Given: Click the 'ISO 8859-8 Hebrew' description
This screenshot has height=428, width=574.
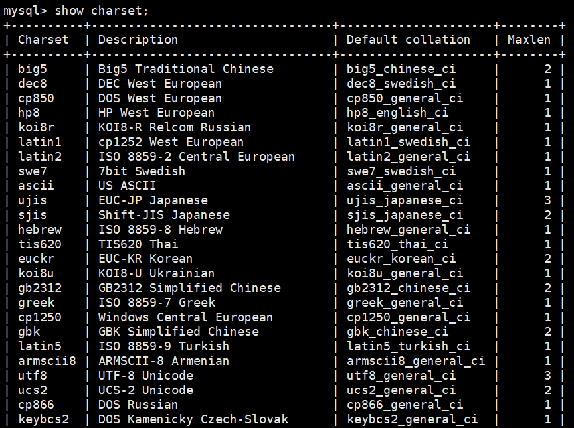Looking at the screenshot, I should (x=160, y=230).
